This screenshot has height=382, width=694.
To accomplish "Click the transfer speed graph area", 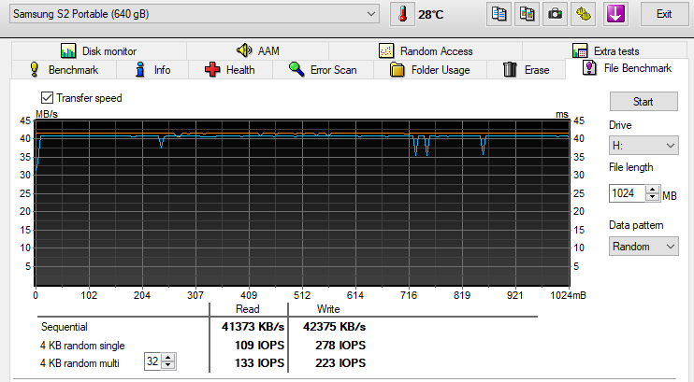I will [x=303, y=203].
